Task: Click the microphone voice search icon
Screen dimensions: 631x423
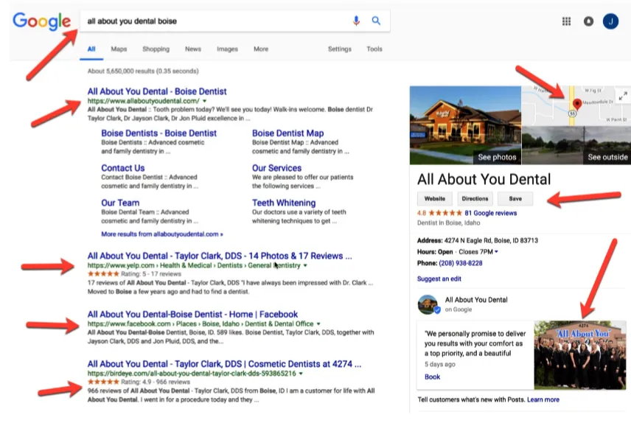Action: (356, 21)
